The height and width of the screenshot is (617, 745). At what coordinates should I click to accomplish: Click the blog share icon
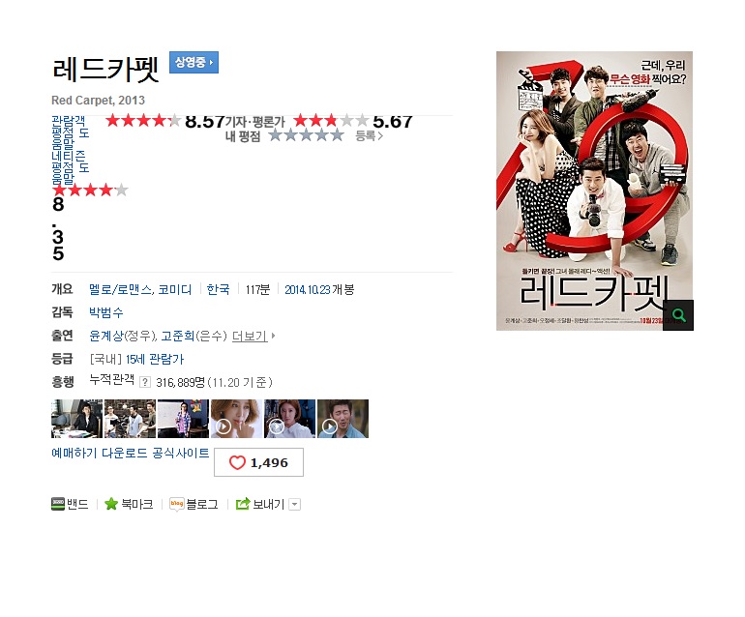point(177,504)
